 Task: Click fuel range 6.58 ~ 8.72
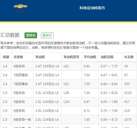click(109, 120)
